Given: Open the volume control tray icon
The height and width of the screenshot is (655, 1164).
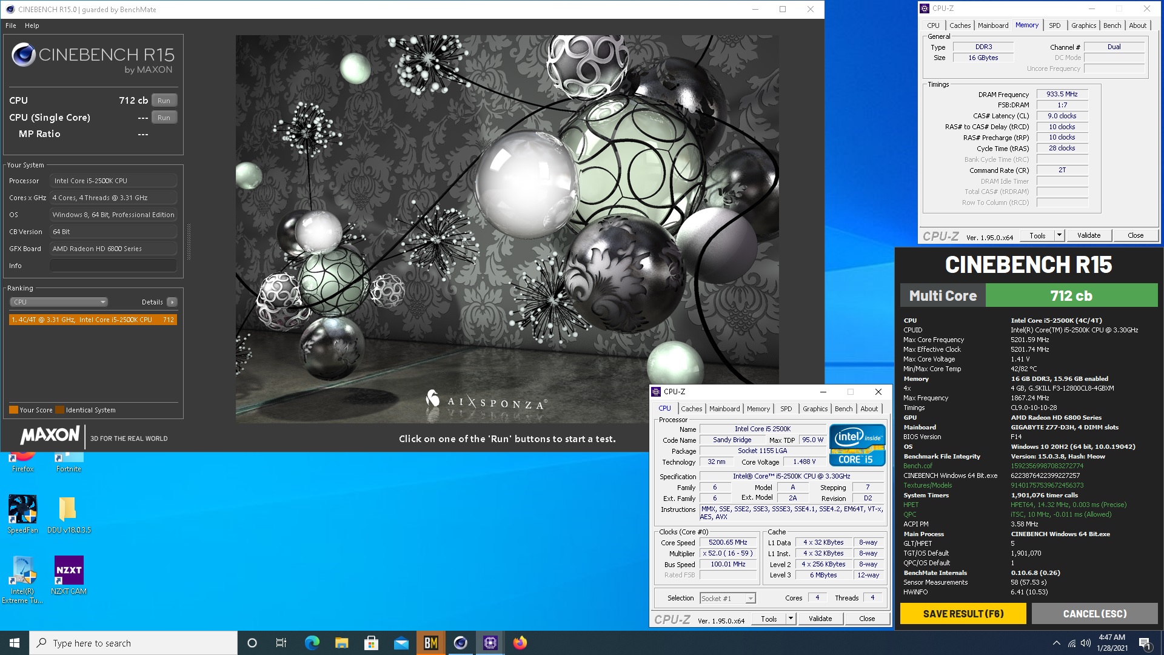Looking at the screenshot, I should 1086,643.
